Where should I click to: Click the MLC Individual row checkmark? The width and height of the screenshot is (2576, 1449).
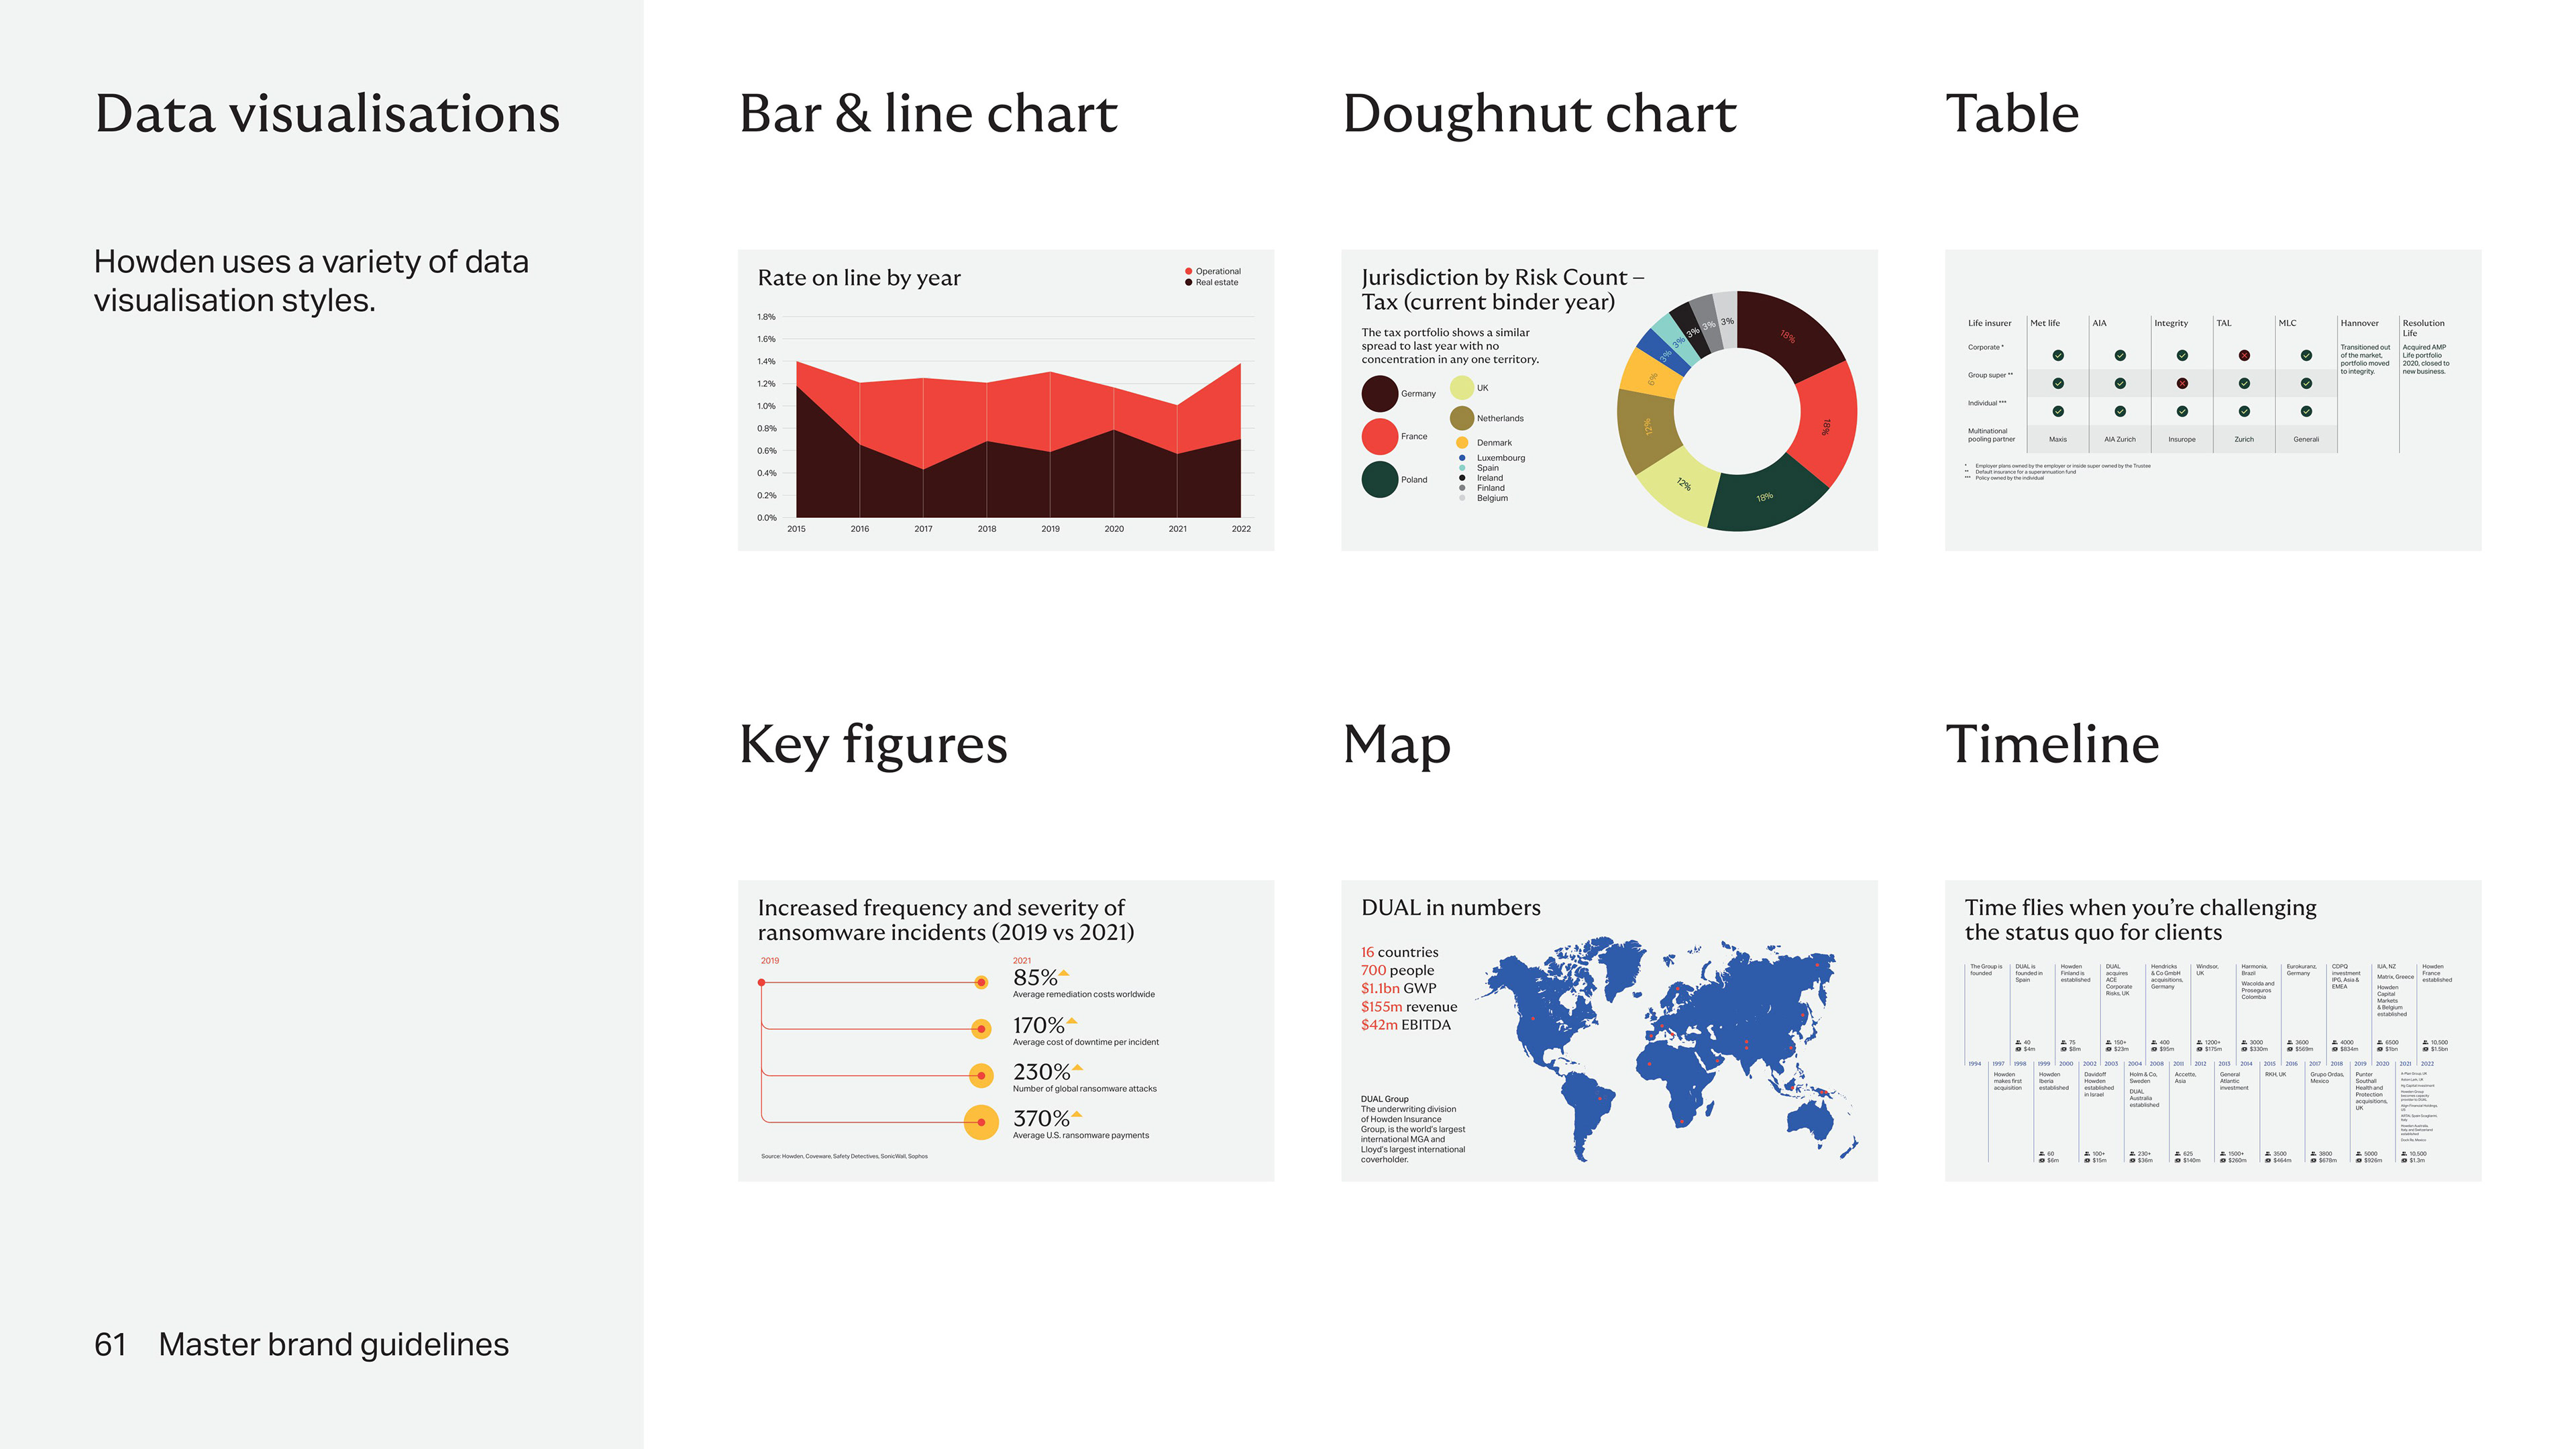[2306, 411]
